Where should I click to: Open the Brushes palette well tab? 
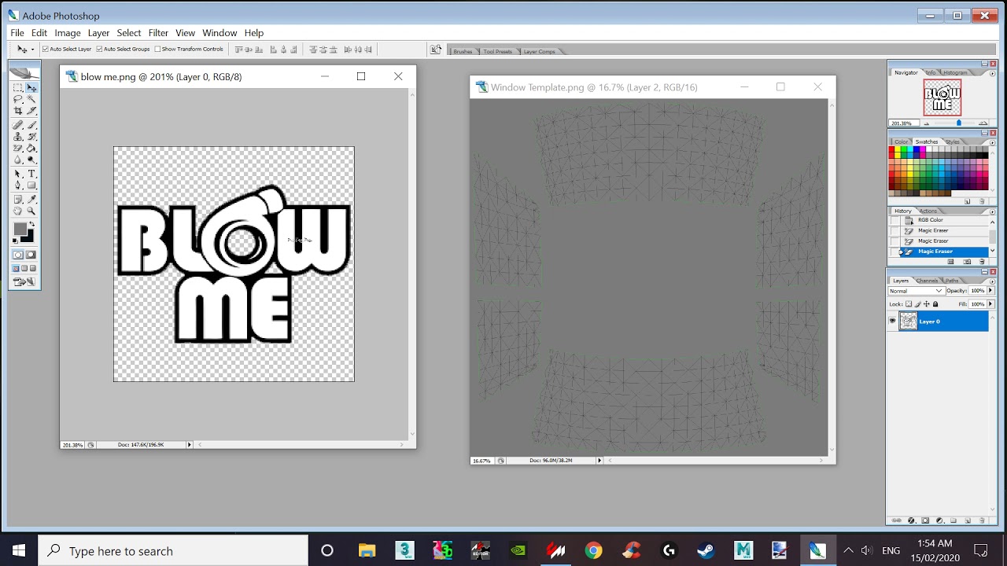pyautogui.click(x=463, y=51)
